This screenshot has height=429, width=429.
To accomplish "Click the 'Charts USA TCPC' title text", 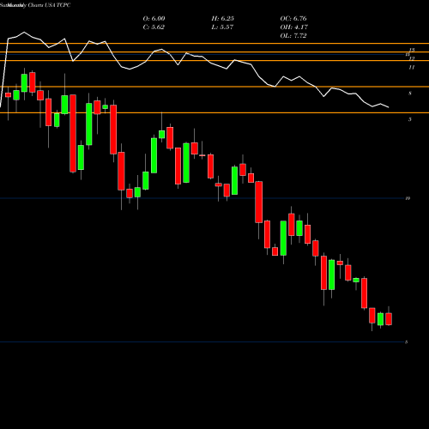I will click(x=49, y=5).
